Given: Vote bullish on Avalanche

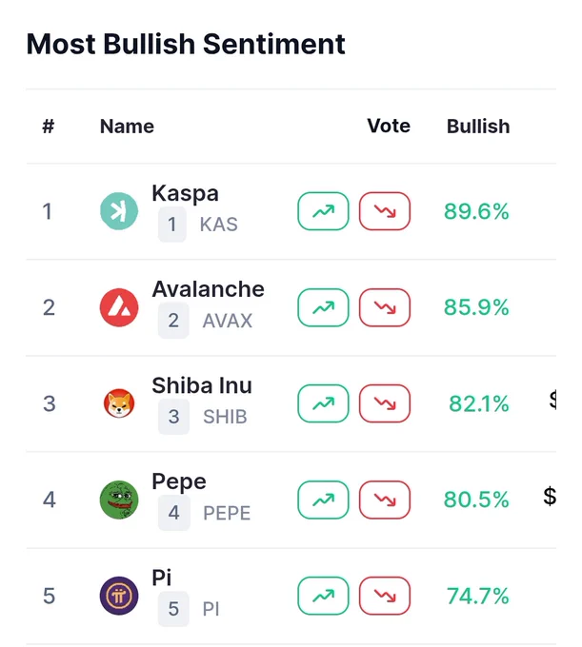Looking at the screenshot, I should 323,307.
